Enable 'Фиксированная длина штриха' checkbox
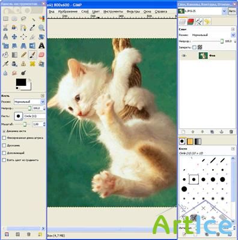 (x=4, y=138)
